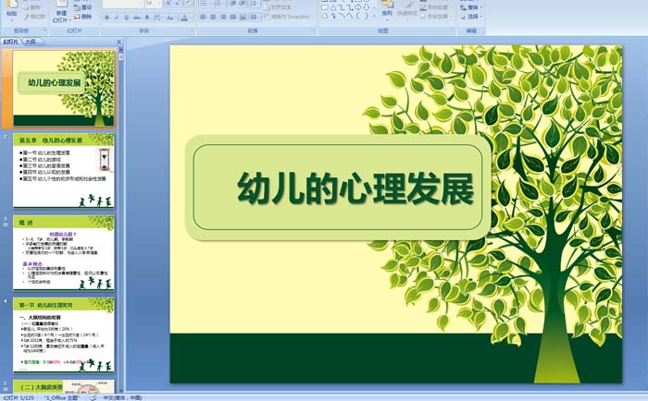The height and width of the screenshot is (401, 648).
Task: Open the Clipboard group dialog launcher
Action: coord(45,30)
